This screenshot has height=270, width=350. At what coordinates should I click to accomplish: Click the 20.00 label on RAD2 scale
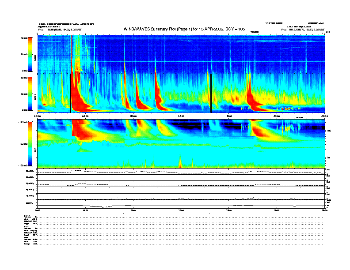(x=24, y=54)
